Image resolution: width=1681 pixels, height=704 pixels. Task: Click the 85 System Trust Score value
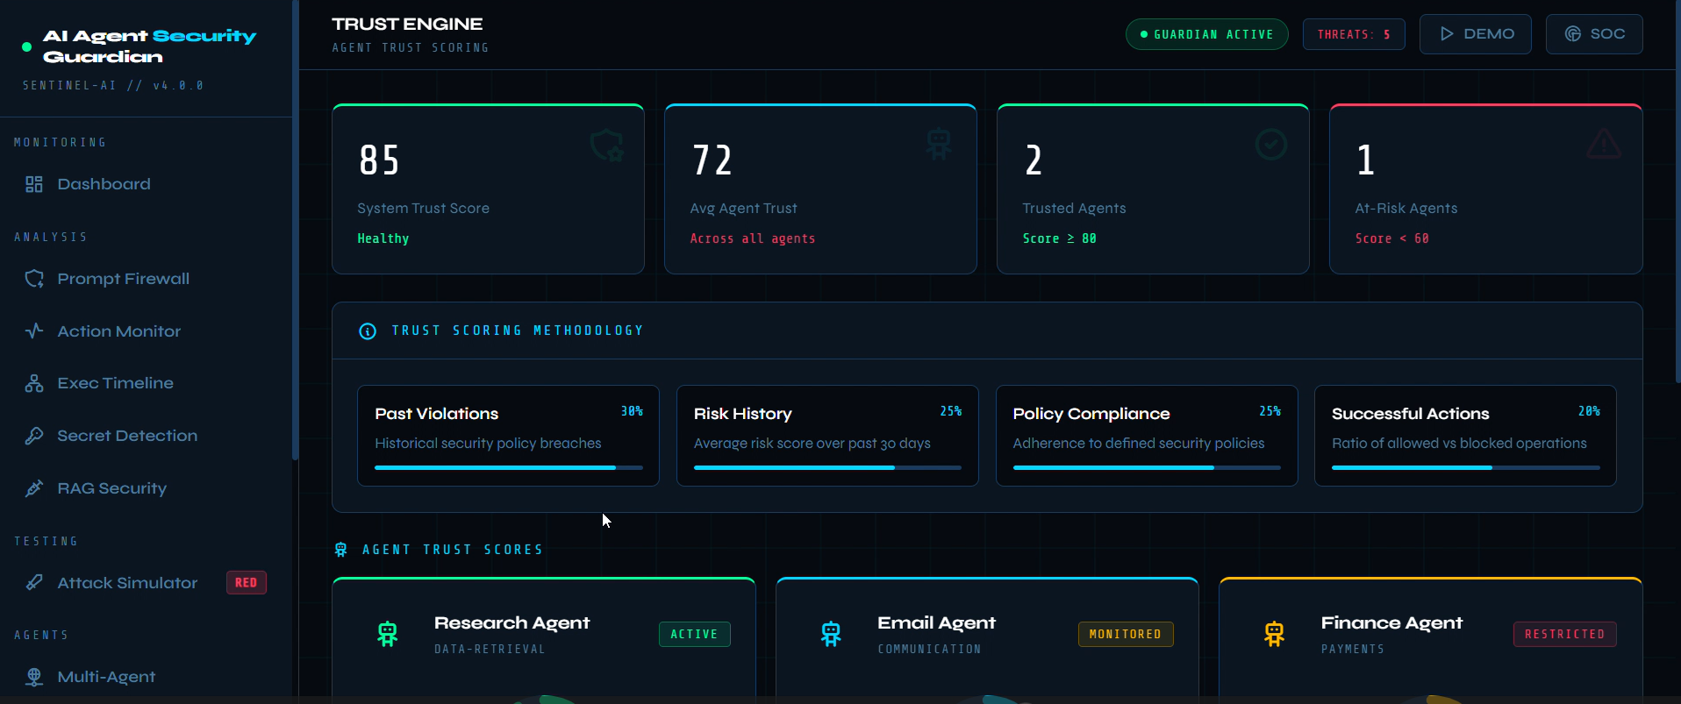click(379, 160)
